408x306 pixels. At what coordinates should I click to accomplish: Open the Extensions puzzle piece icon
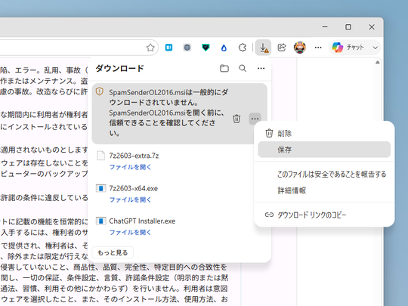(x=243, y=48)
